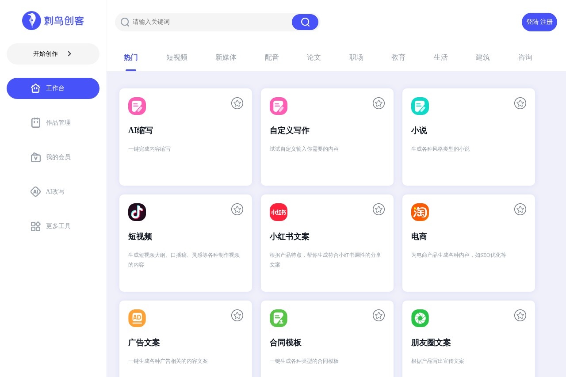Click the 登陆 注册 button

pos(539,22)
